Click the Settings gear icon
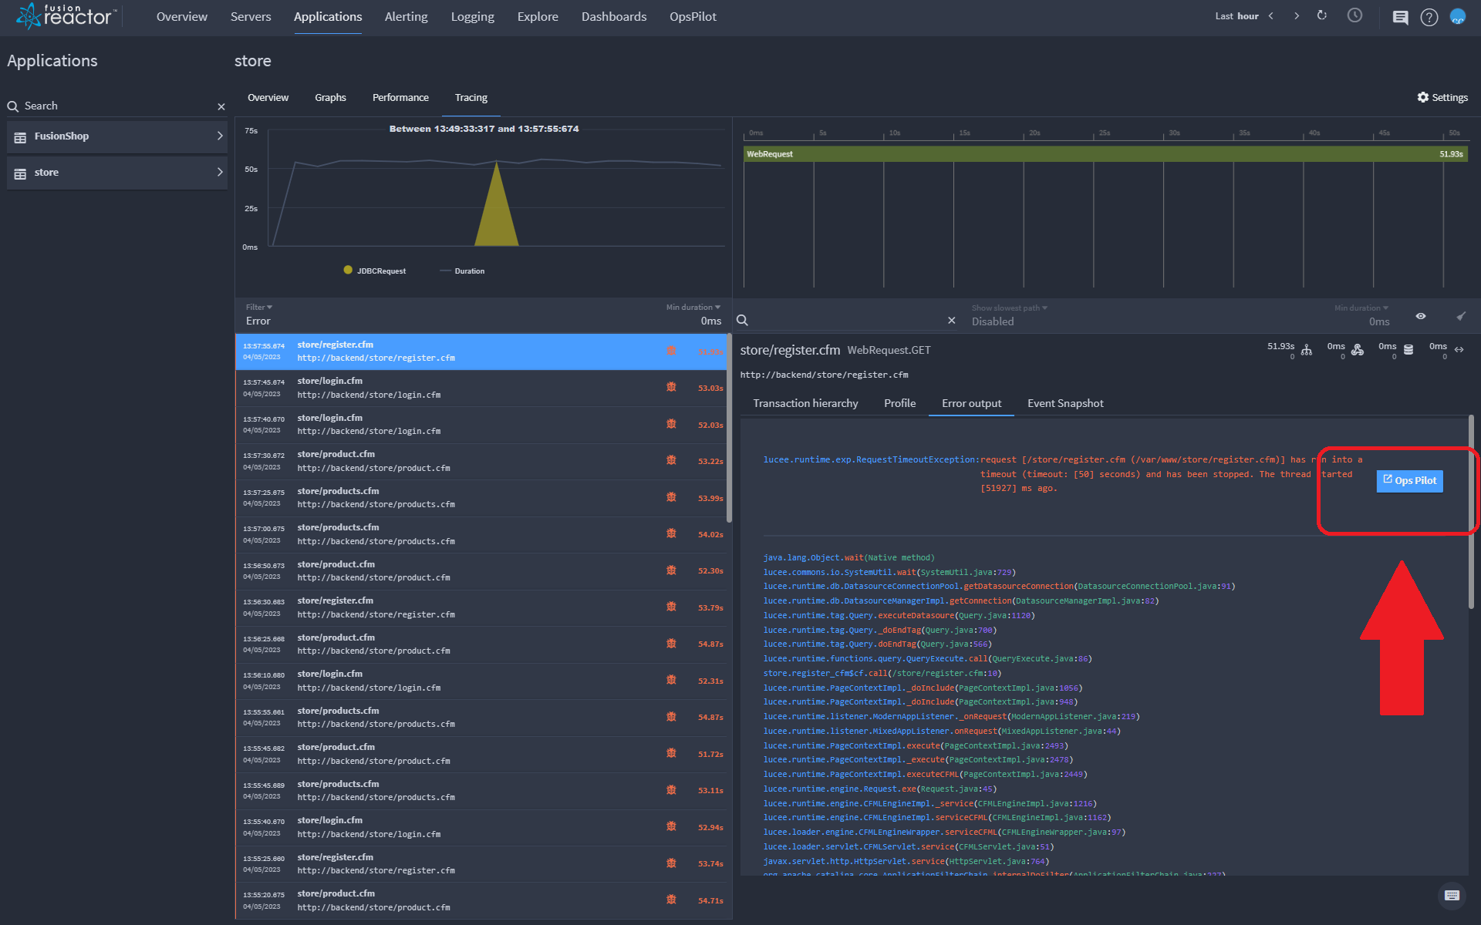This screenshot has width=1481, height=925. tap(1423, 97)
